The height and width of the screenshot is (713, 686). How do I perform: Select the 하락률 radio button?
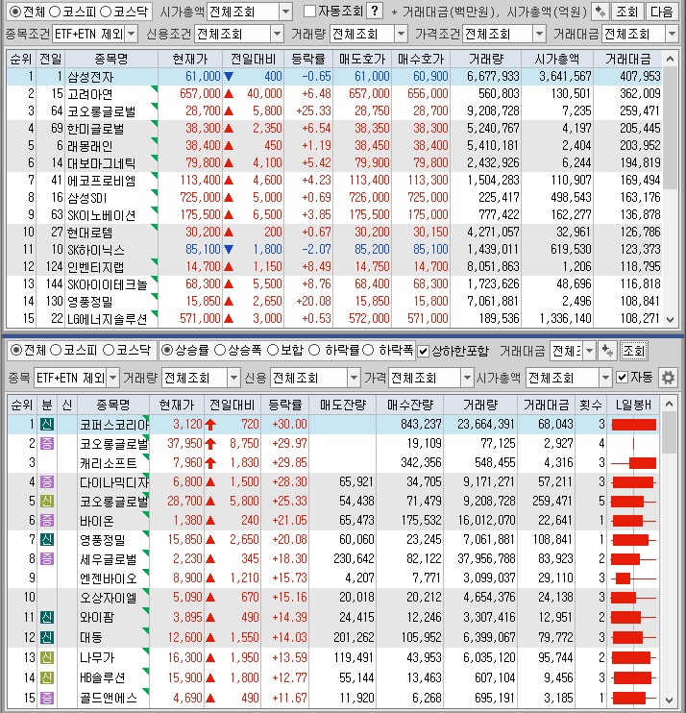click(314, 350)
